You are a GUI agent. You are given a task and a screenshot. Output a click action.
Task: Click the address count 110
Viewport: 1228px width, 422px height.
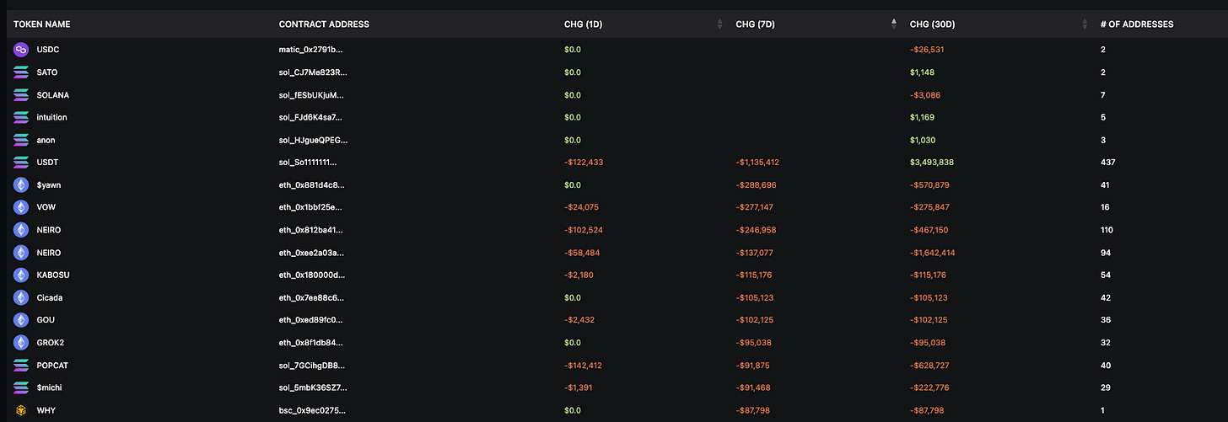pyautogui.click(x=1107, y=230)
